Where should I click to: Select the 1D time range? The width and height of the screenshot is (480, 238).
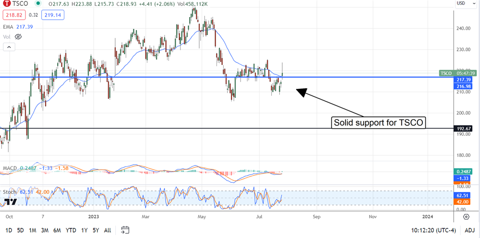[8, 230]
